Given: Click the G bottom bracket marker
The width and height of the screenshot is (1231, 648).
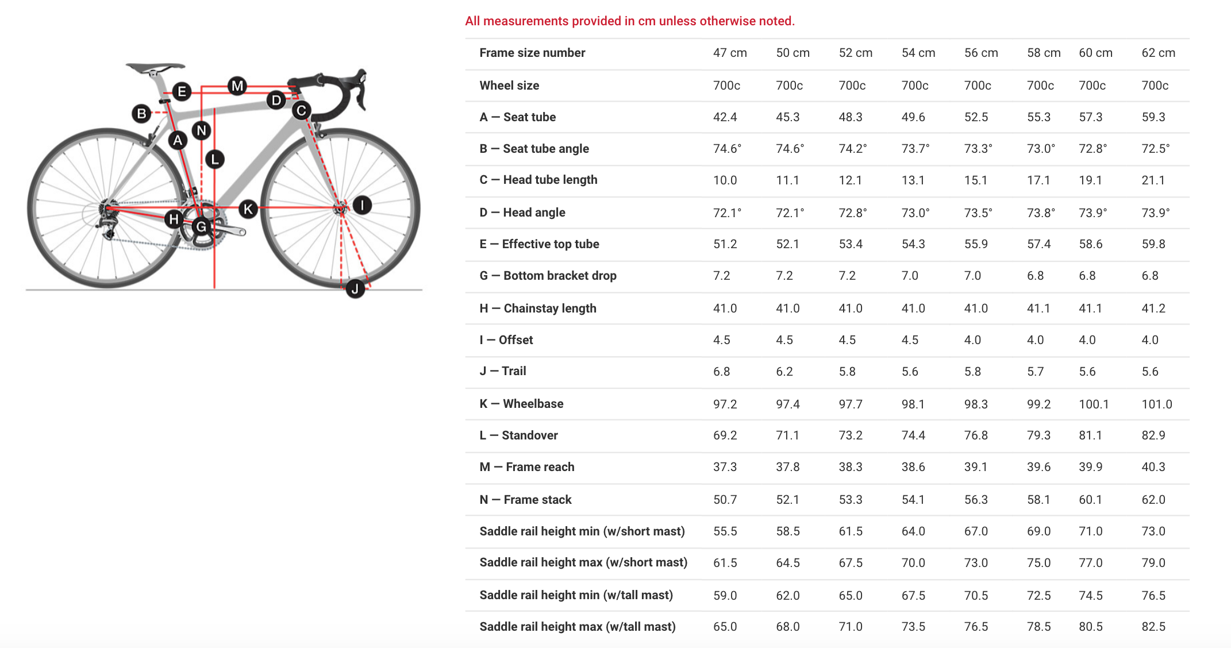Looking at the screenshot, I should pyautogui.click(x=201, y=226).
